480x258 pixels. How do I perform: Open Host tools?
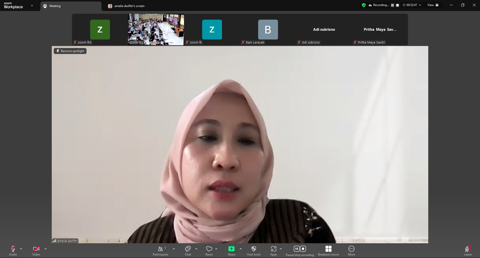pos(254,251)
